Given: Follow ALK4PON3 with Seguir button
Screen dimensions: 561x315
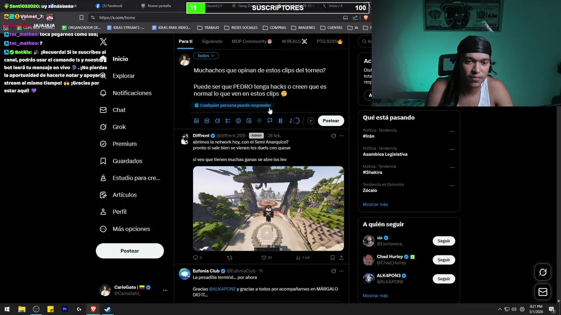Looking at the screenshot, I should (444, 279).
